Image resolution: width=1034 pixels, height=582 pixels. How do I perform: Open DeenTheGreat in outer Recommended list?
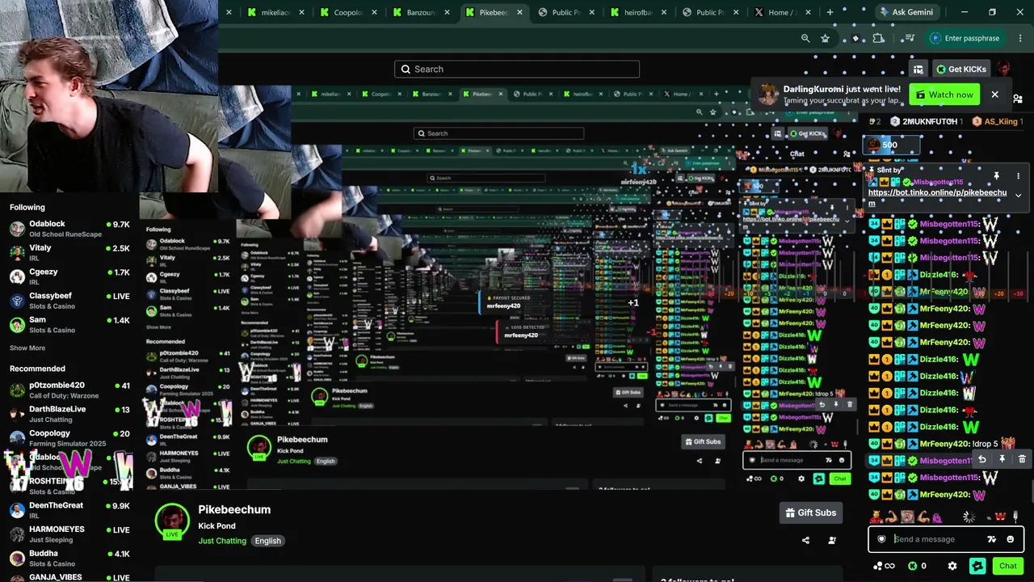[69, 510]
